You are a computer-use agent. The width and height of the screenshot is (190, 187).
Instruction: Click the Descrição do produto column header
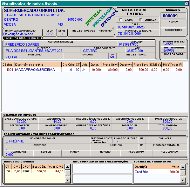pyautogui.click(x=38, y=65)
